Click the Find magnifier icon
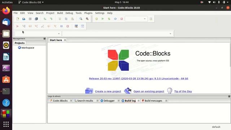 pos(81,19)
